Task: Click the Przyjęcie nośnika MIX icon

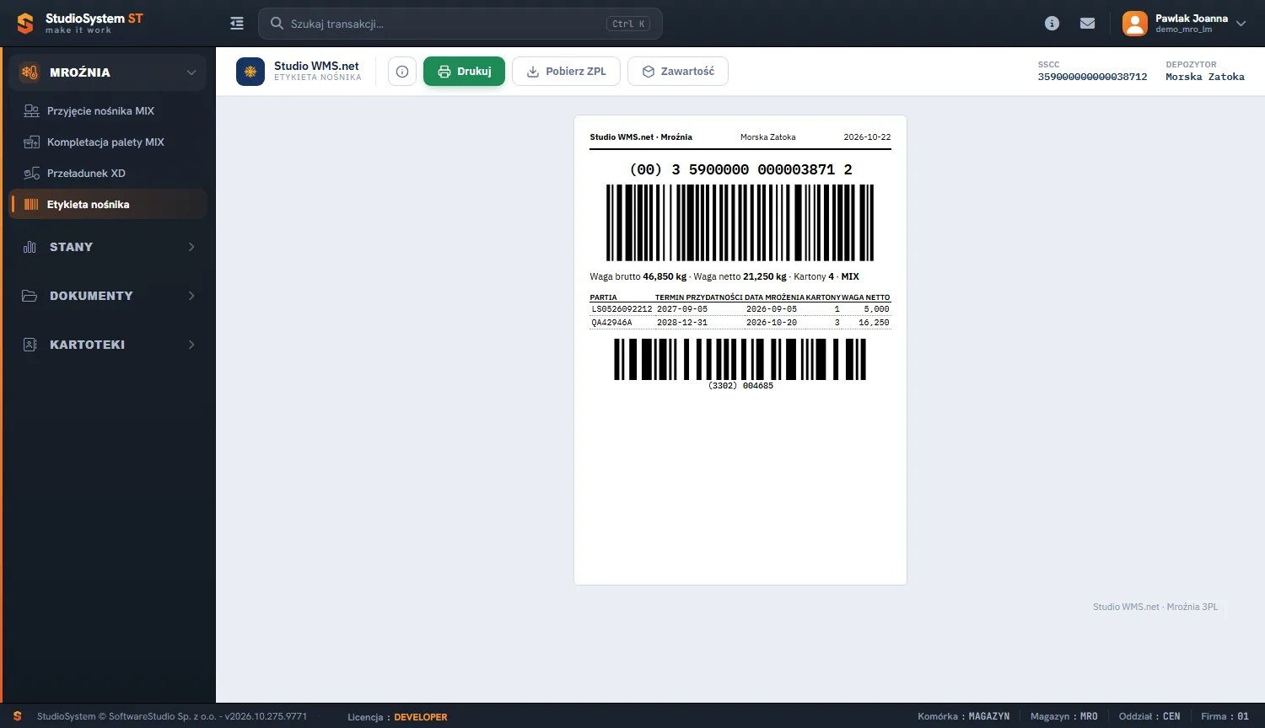Action: point(31,110)
